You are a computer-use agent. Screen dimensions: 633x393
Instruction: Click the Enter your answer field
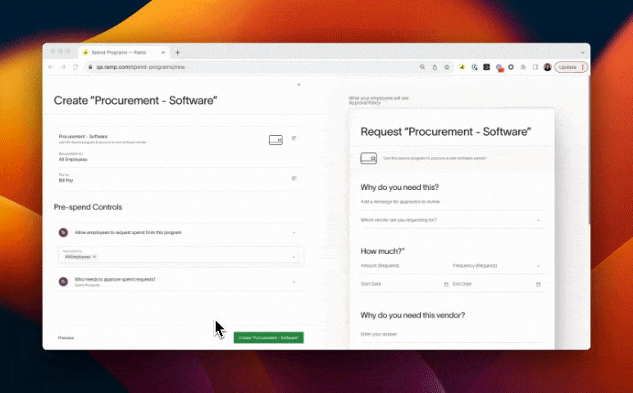(x=452, y=335)
